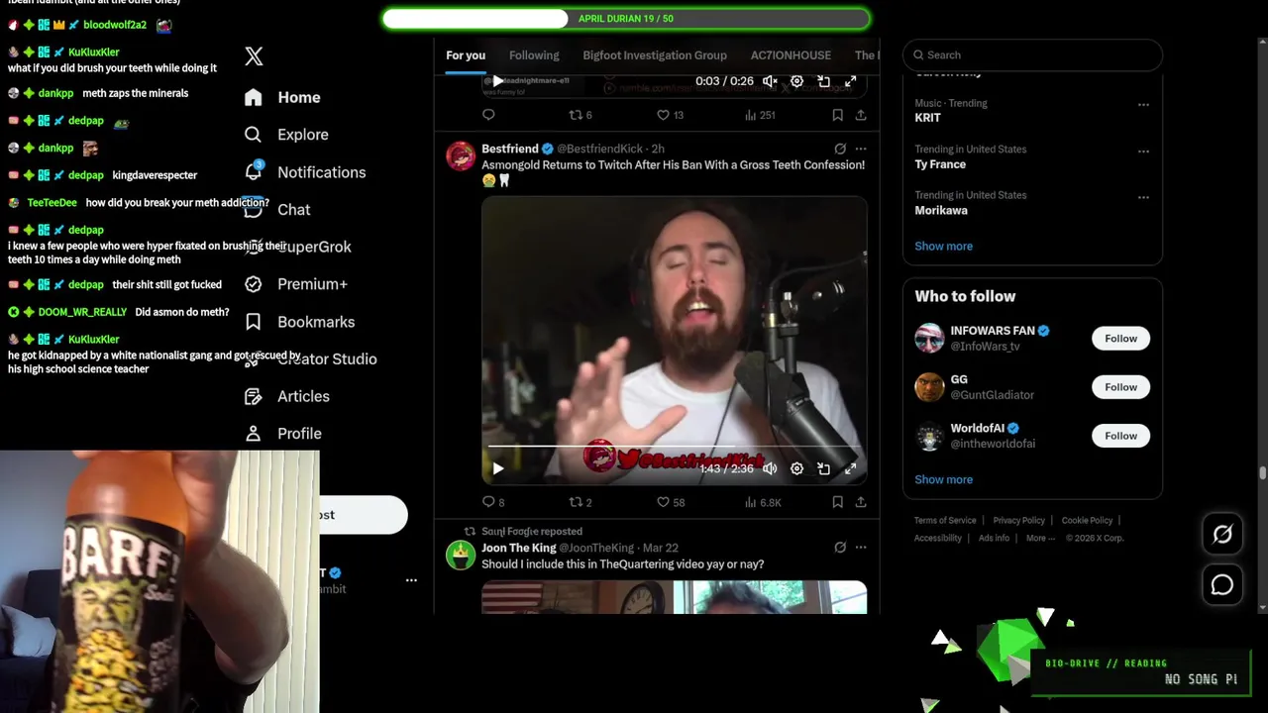This screenshot has width=1268, height=713.
Task: Click the Articles page icon
Action: coord(254,396)
